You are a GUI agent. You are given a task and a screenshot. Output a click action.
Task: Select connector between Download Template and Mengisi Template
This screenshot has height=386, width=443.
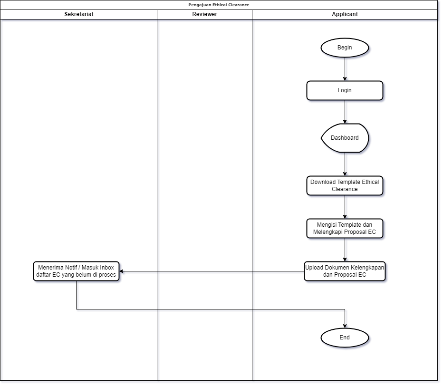(346, 207)
